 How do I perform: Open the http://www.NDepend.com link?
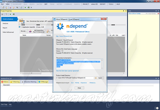[64, 36]
